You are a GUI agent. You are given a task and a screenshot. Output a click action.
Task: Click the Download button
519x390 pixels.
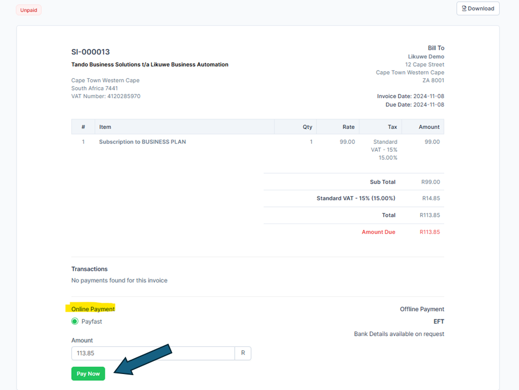[478, 8]
